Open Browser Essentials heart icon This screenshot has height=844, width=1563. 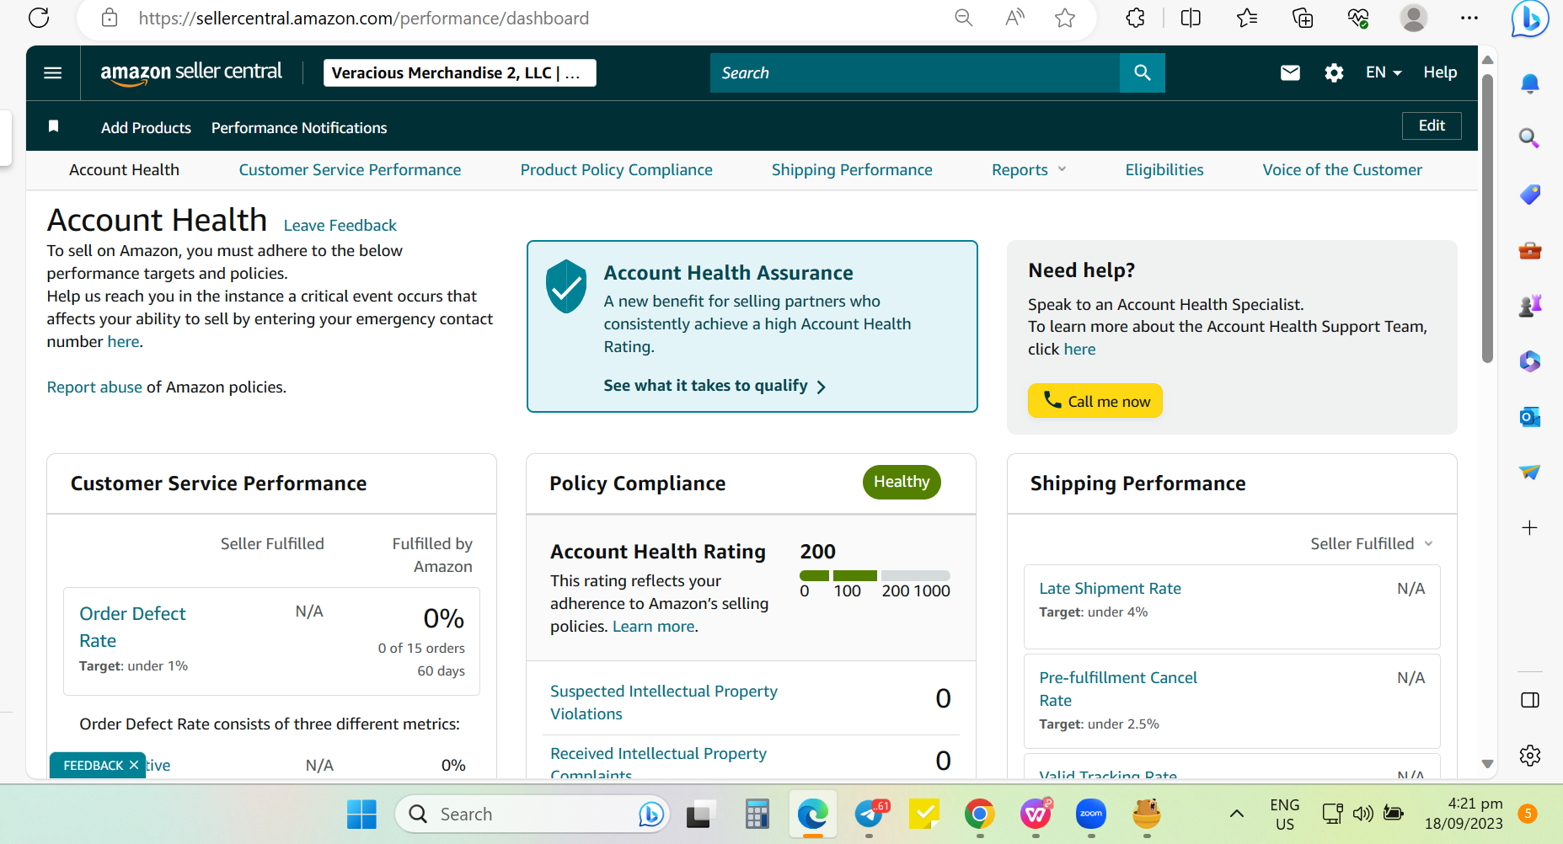point(1358,18)
